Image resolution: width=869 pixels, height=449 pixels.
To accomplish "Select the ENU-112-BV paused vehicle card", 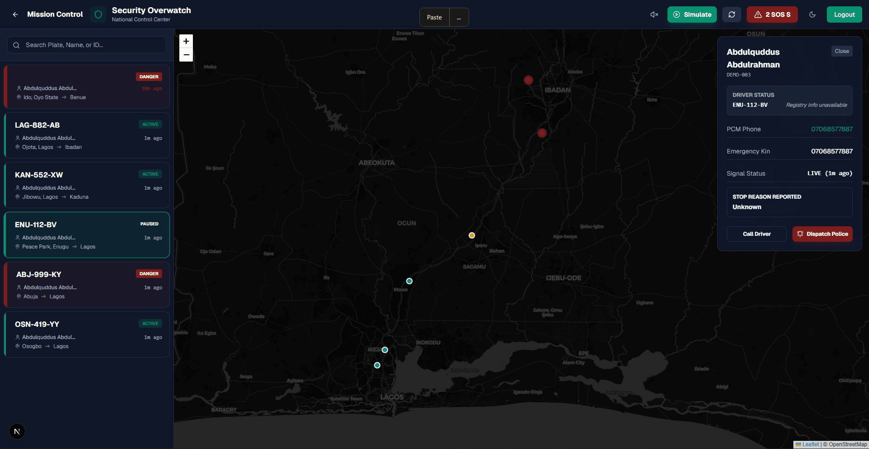I will (86, 235).
